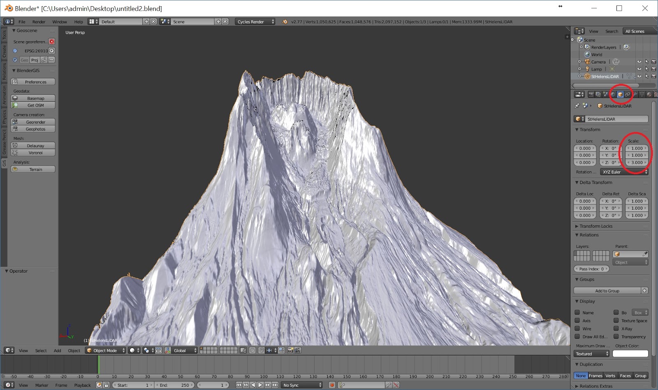The height and width of the screenshot is (390, 658).
Task: Click the red scene georeference clear icon
Action: pos(52,42)
